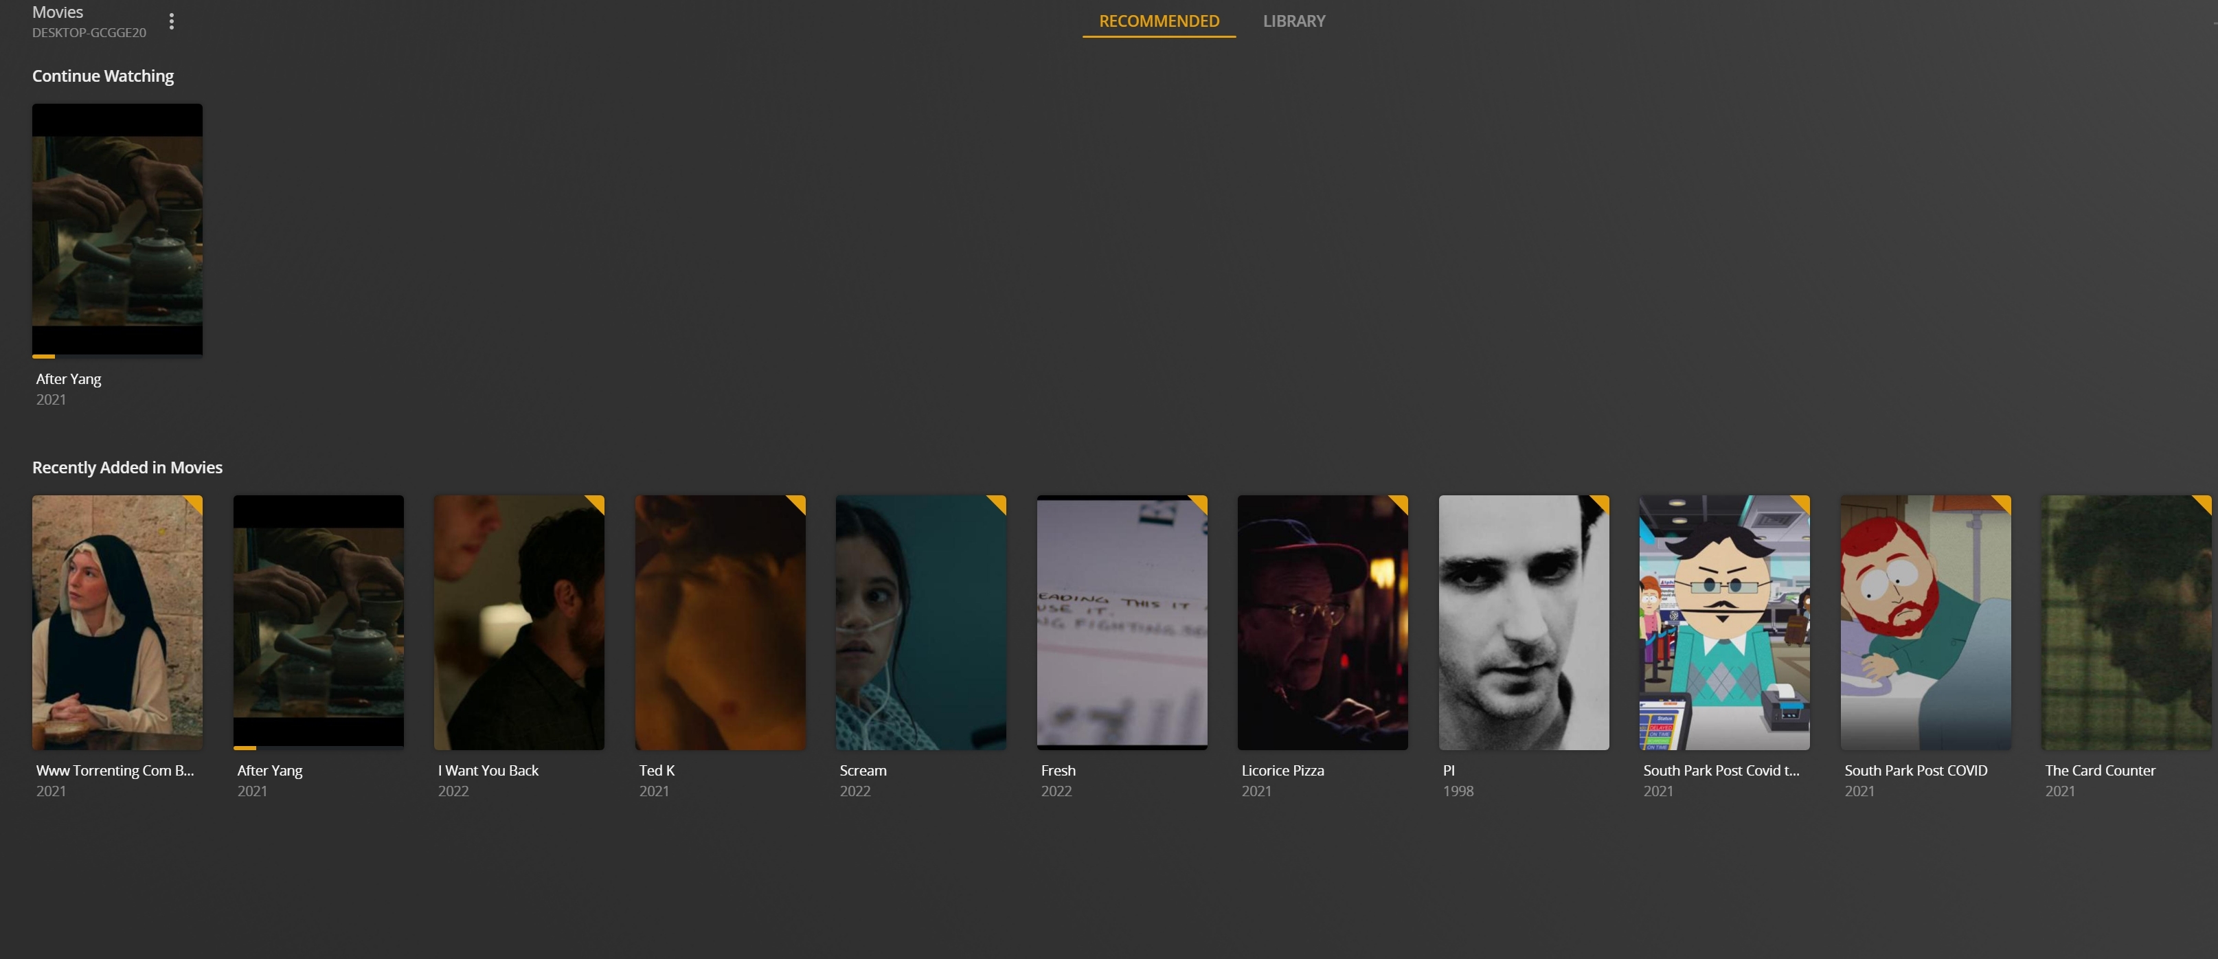Image resolution: width=2218 pixels, height=959 pixels.
Task: Click After Yang title under Continue Watching
Action: point(68,379)
